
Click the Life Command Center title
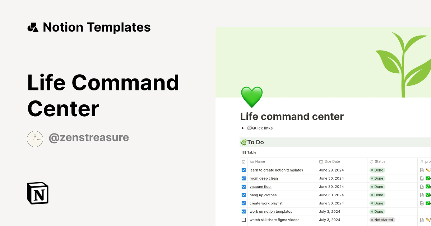[103, 95]
